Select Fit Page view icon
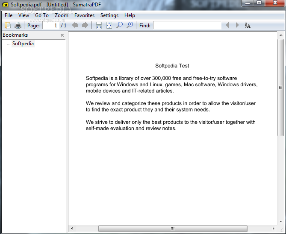The width and height of the screenshot is (286, 234). pyautogui.click(x=109, y=25)
